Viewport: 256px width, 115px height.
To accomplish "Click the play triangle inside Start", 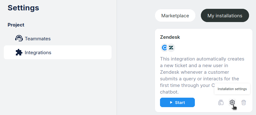I will [171, 102].
